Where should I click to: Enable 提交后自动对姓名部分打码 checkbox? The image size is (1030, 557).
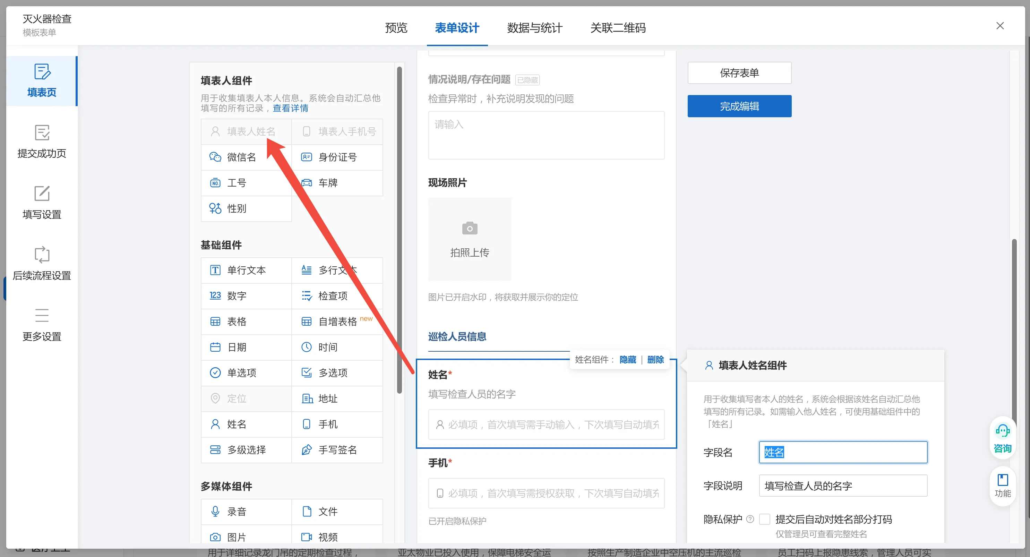(x=764, y=519)
